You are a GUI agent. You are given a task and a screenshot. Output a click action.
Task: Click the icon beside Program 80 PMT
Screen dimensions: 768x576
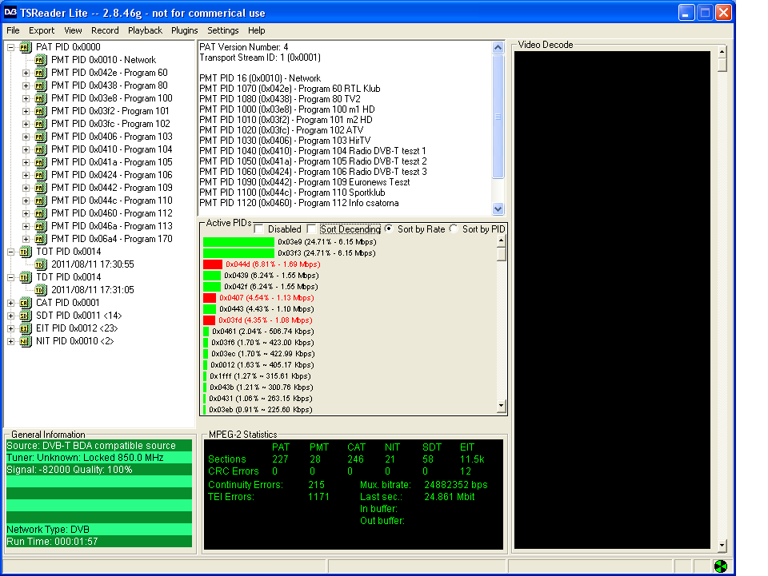41,85
